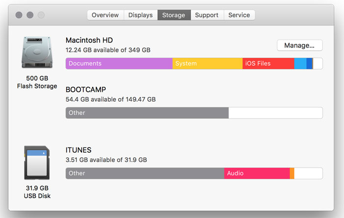Click the Manage... button
Image resolution: width=344 pixels, height=218 pixels.
(x=299, y=46)
